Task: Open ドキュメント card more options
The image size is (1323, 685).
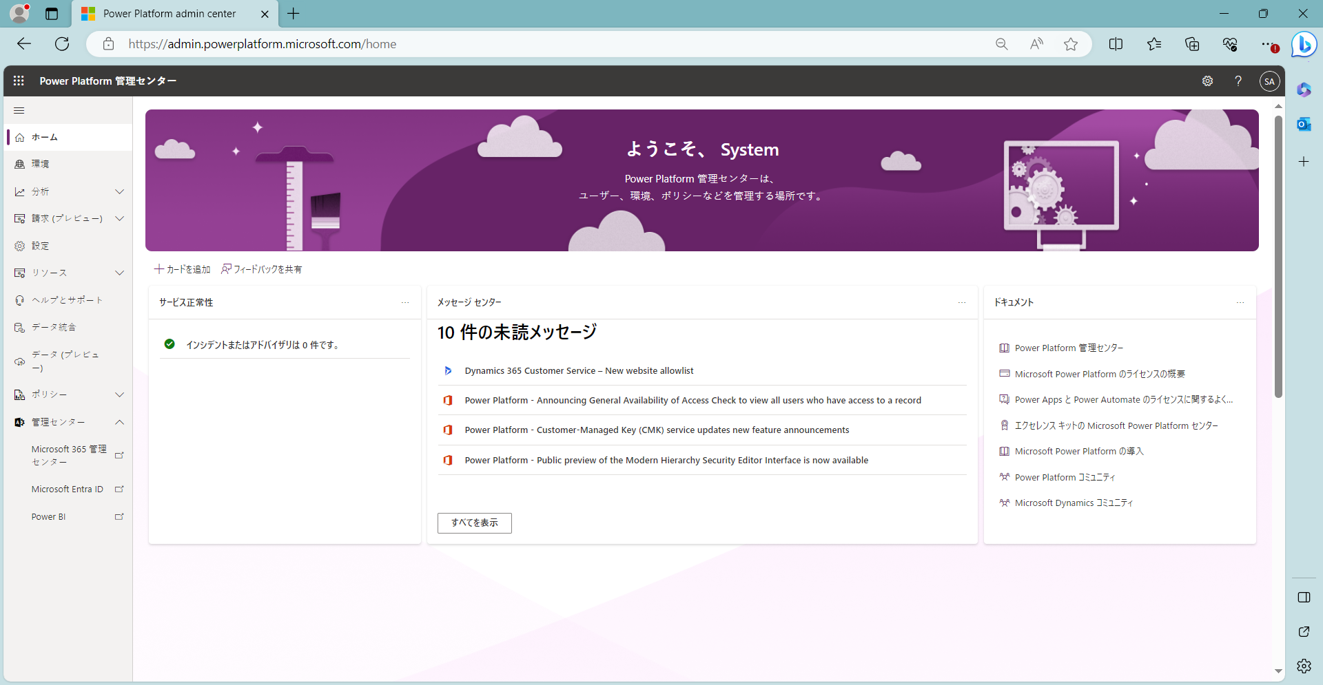Action: point(1240,302)
